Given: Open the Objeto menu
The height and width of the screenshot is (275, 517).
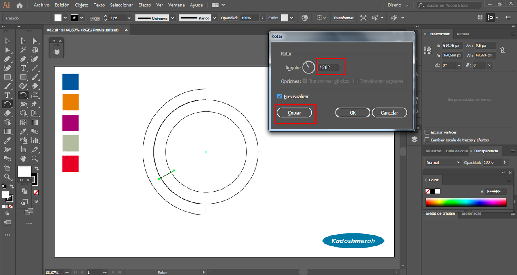Looking at the screenshot, I should pos(81,5).
